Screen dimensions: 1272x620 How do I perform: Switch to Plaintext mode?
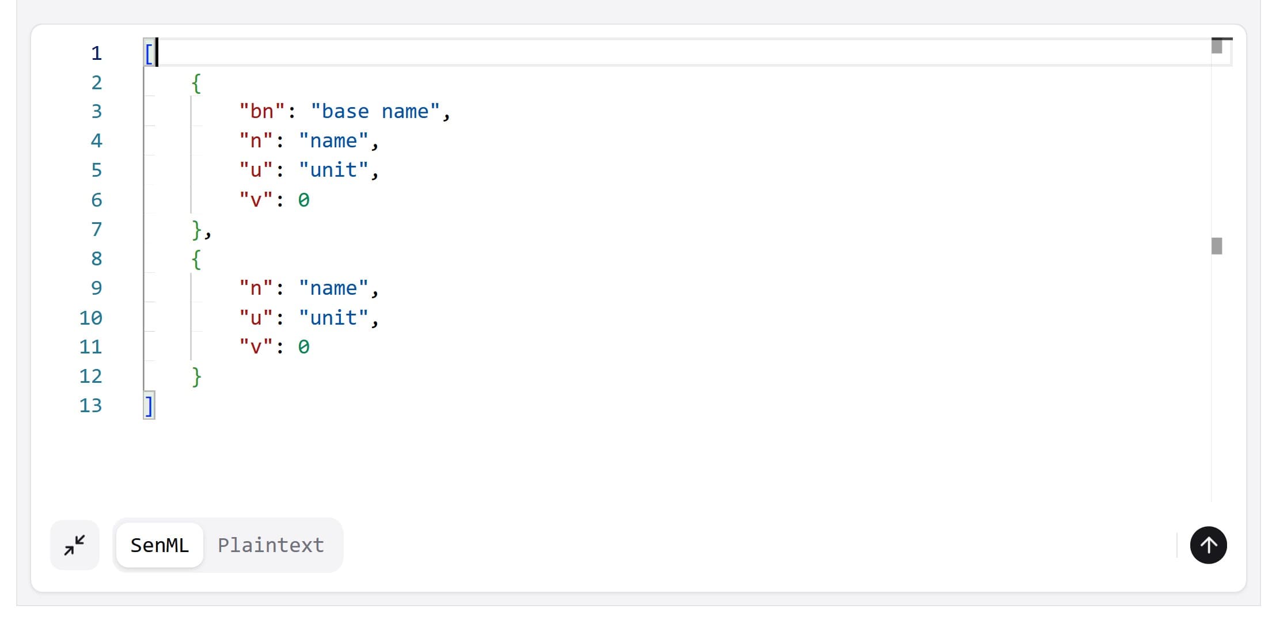pos(271,545)
